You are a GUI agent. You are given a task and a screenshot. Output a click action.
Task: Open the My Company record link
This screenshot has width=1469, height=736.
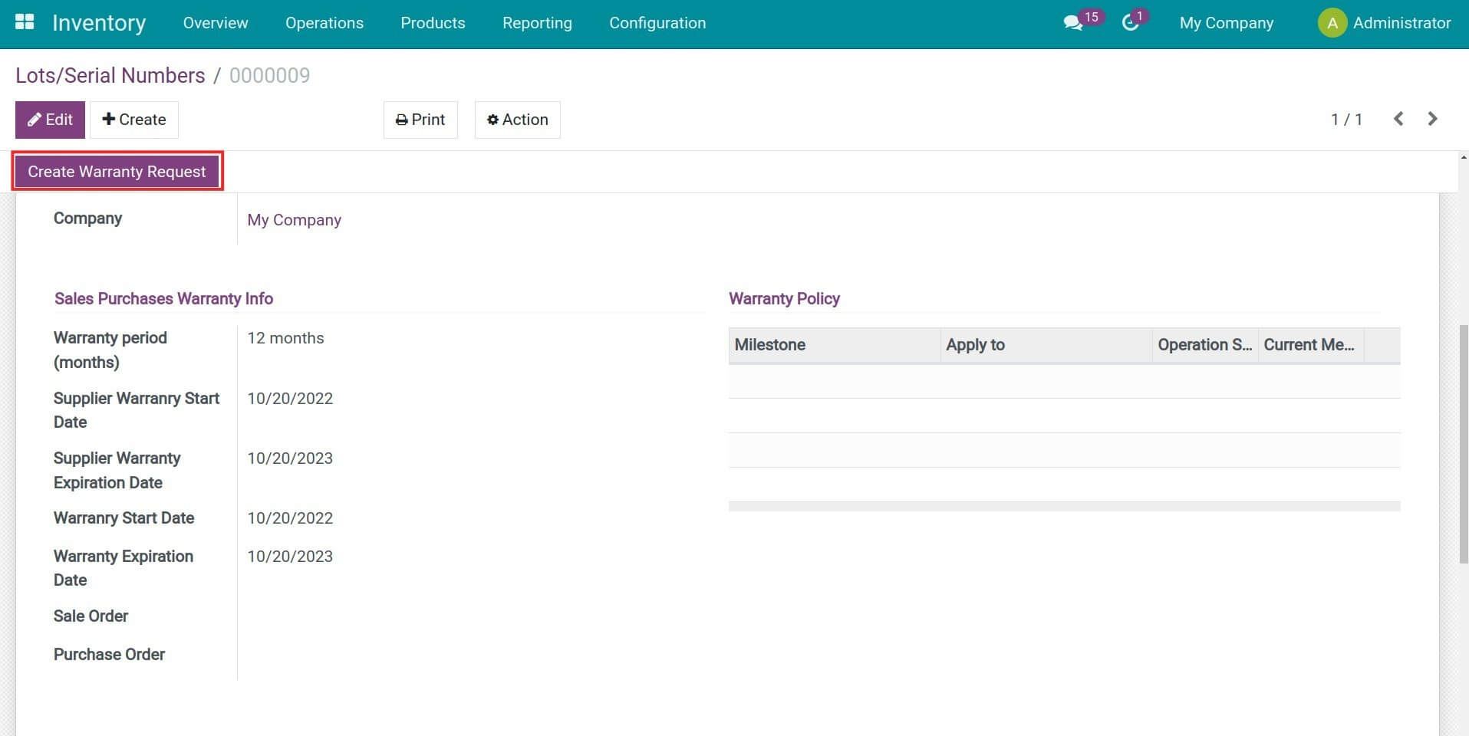(294, 220)
